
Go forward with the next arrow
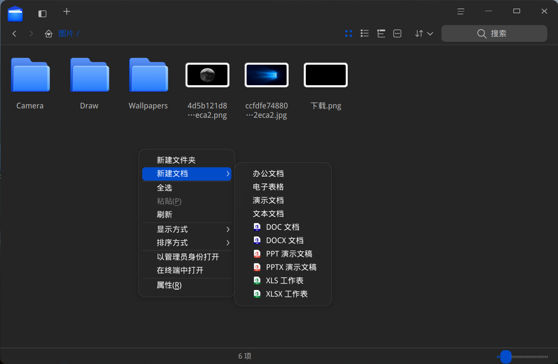(31, 33)
